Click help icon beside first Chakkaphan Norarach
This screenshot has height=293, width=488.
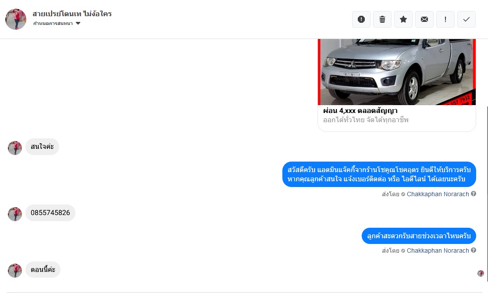point(474,194)
